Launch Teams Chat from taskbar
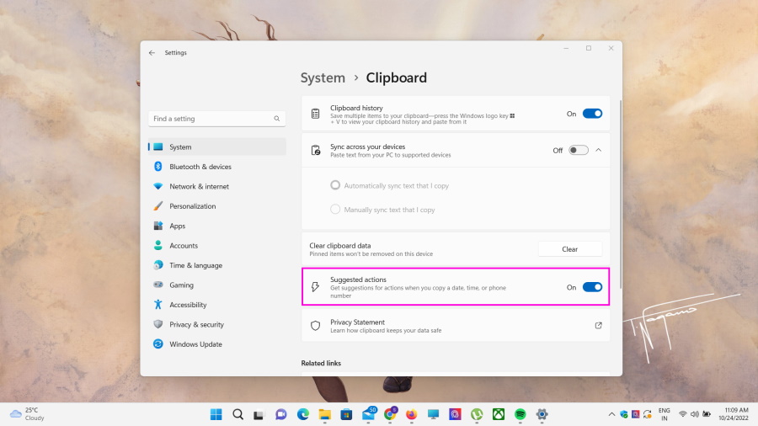This screenshot has width=758, height=426. 280,414
